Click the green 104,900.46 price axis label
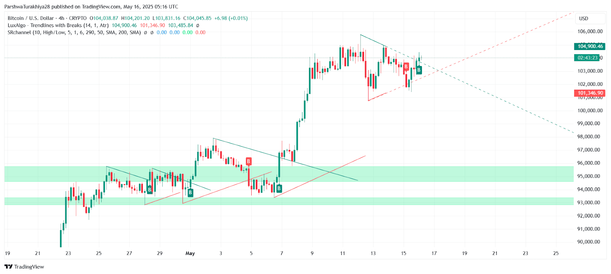611x274 pixels. (590, 46)
